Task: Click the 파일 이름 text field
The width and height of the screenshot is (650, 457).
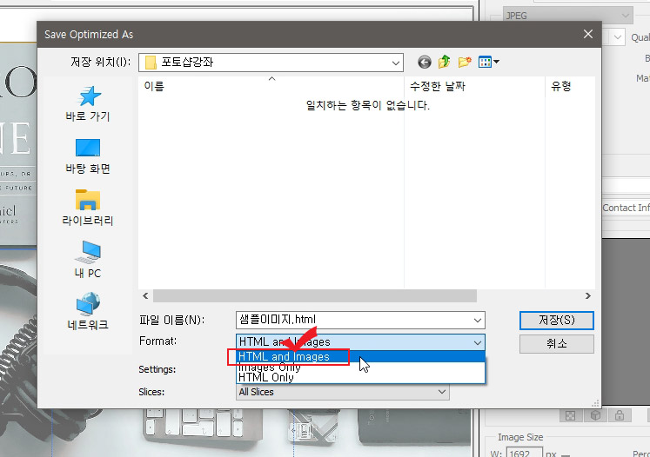Action: tap(354, 320)
